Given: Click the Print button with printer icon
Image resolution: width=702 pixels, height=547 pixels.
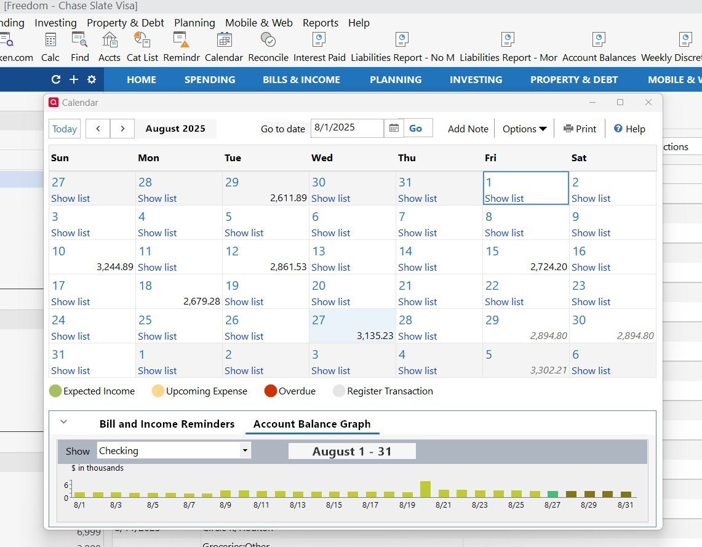Looking at the screenshot, I should click(580, 129).
